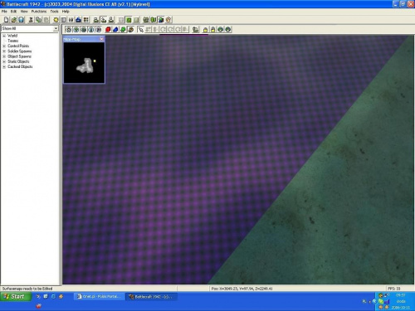Expand the Static Objects tree node
Screen dimensions: 415x311
pos(4,61)
